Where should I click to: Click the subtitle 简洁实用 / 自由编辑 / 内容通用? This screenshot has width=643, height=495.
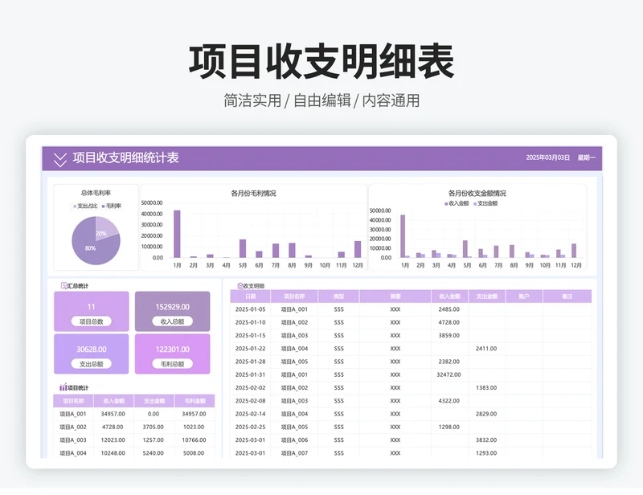[321, 100]
